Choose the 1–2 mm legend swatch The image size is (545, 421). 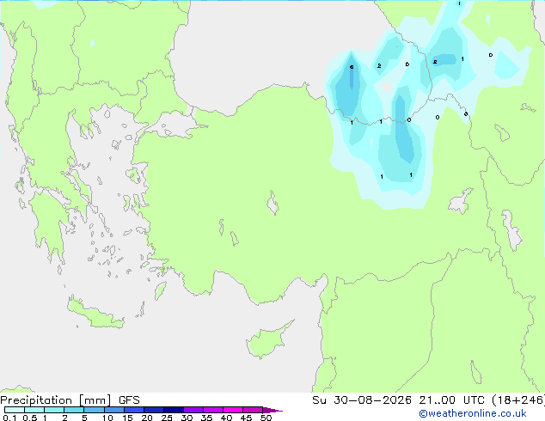54,410
